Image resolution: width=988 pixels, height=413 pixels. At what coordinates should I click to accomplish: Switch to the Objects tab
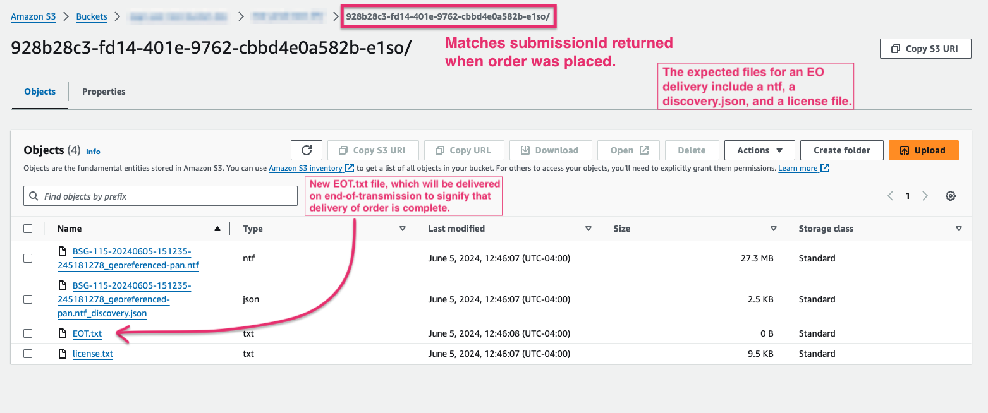tap(40, 92)
